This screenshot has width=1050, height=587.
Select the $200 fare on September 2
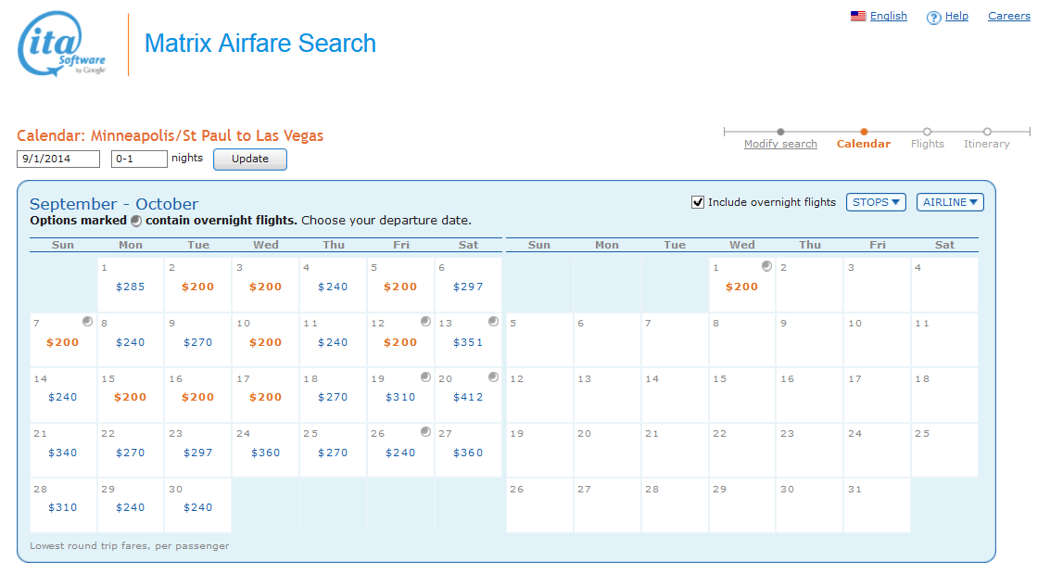197,287
